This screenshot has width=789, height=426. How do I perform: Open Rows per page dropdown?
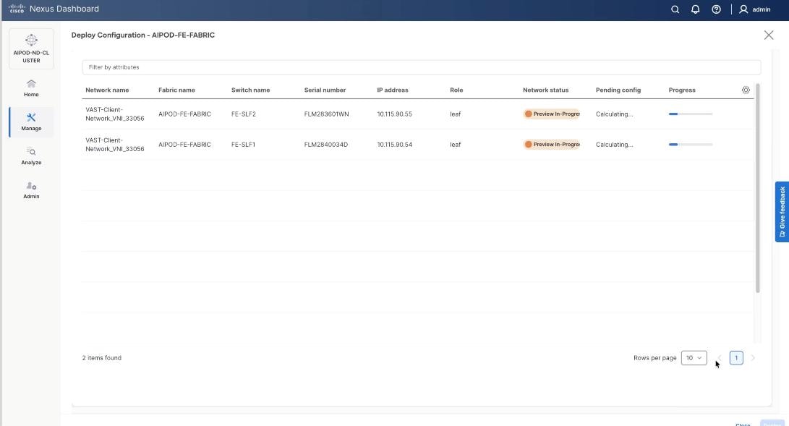coord(694,357)
